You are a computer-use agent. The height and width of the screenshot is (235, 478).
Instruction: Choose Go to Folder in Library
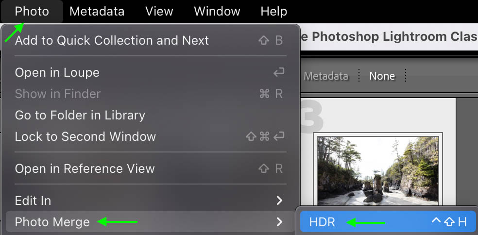click(x=150, y=115)
